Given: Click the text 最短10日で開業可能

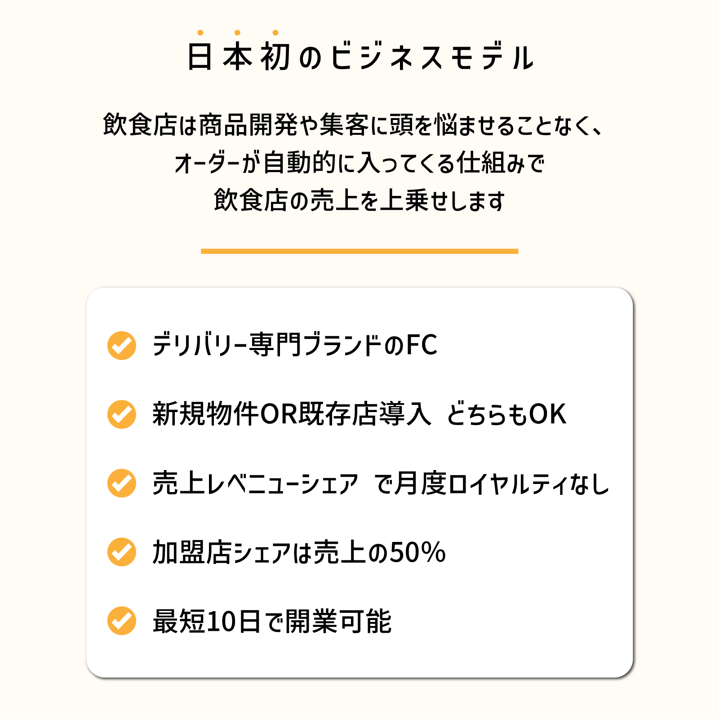Looking at the screenshot, I should (272, 621).
